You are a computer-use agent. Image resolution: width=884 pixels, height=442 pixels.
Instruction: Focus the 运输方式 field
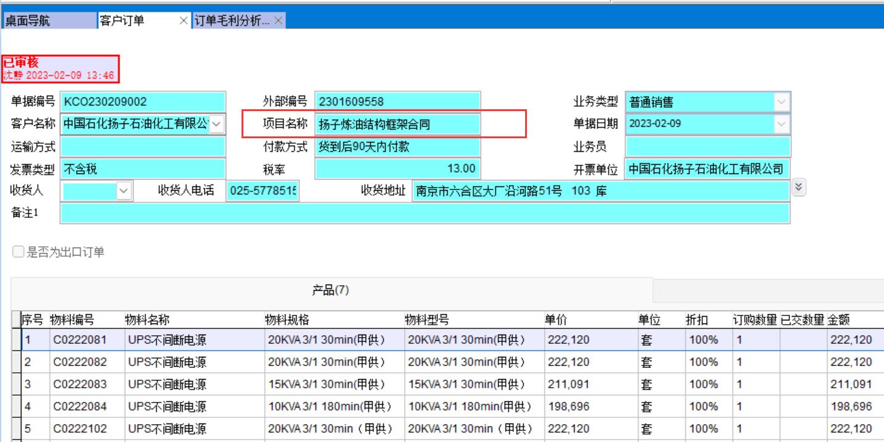click(x=143, y=146)
